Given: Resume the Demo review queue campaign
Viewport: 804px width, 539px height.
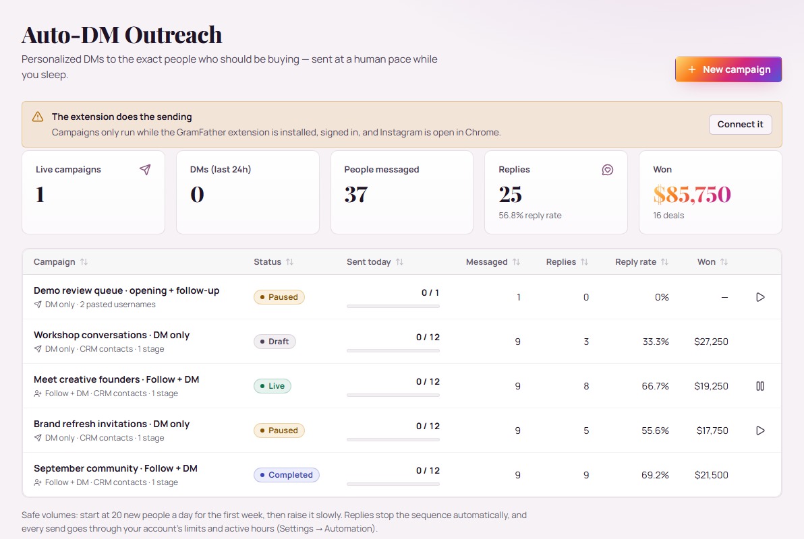Looking at the screenshot, I should click(760, 297).
